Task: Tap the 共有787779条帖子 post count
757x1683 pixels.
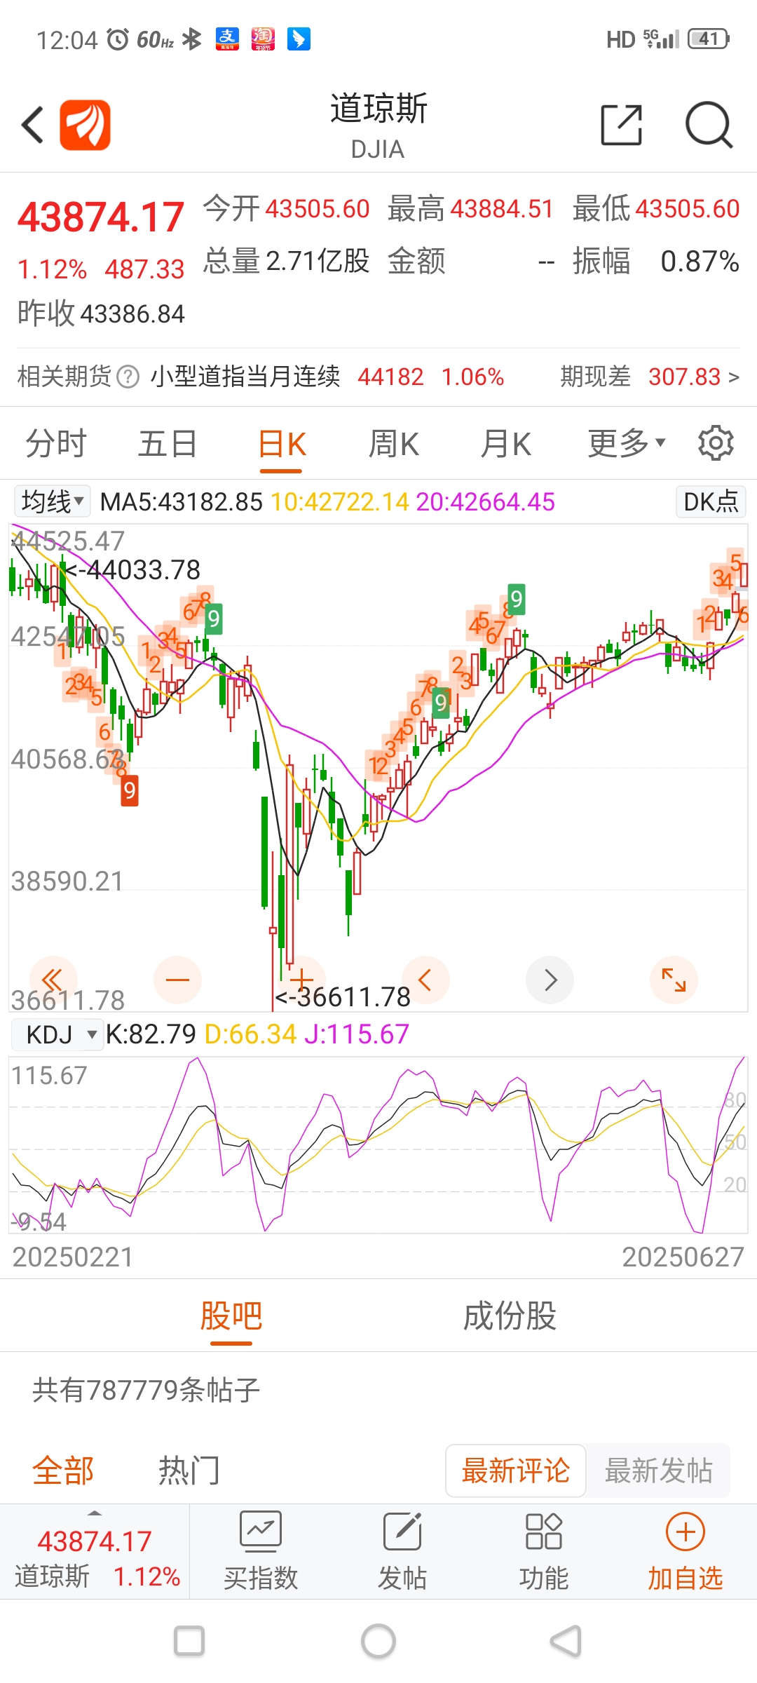Action: tap(146, 1389)
